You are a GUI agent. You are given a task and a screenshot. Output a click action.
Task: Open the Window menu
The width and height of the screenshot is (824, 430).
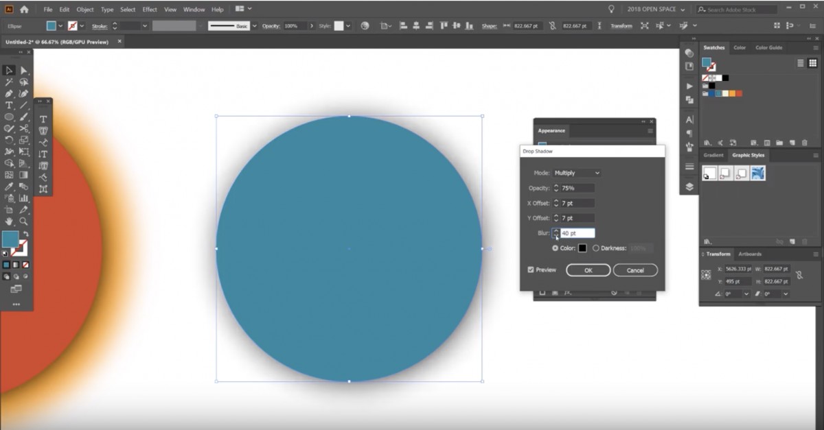[x=194, y=10]
